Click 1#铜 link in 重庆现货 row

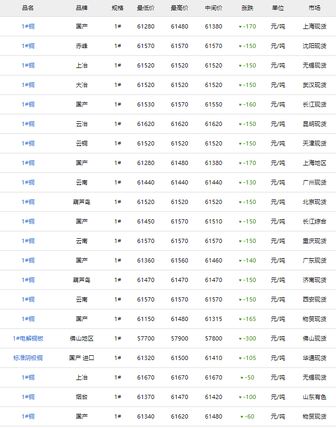(28, 241)
